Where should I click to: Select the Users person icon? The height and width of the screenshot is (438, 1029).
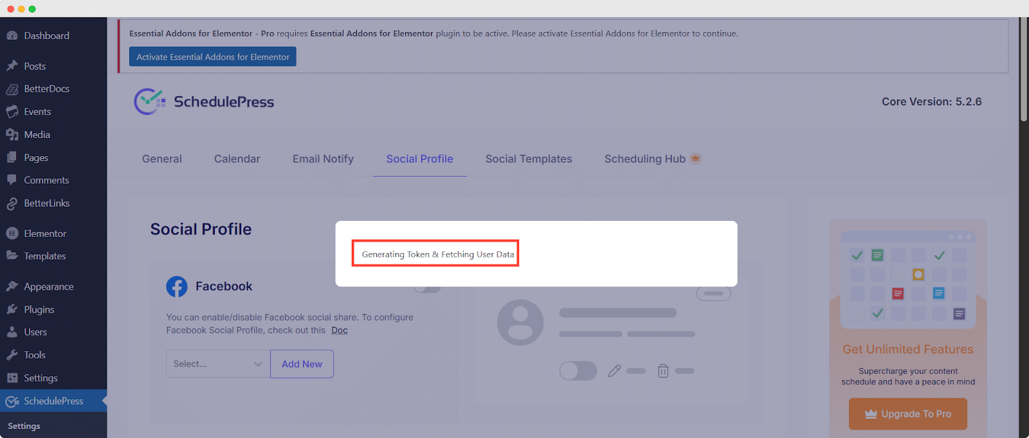pyautogui.click(x=12, y=332)
